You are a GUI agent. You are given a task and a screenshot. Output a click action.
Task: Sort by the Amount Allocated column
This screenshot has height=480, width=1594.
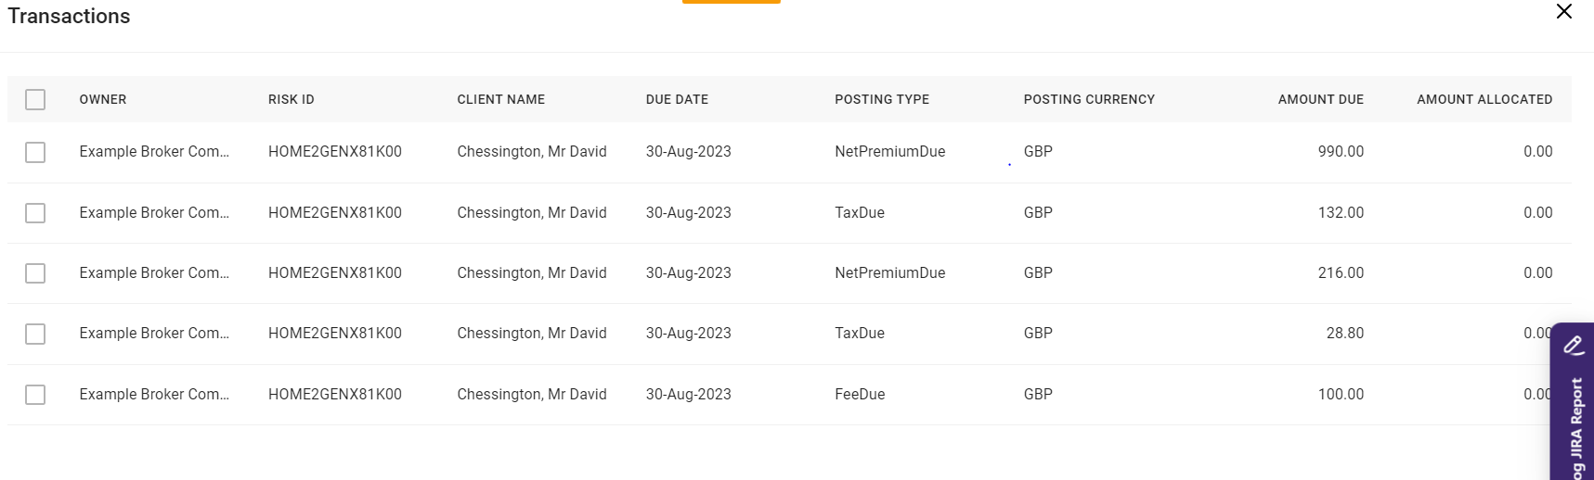[x=1484, y=99]
